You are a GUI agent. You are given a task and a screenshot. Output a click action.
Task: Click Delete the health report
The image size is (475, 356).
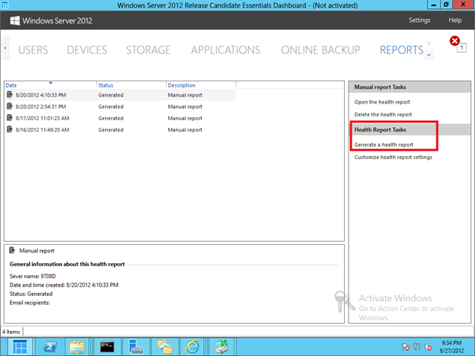click(x=383, y=115)
